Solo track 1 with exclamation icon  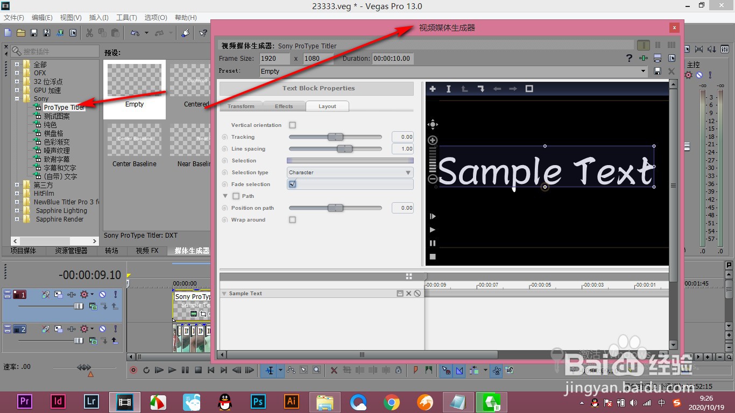pos(115,295)
